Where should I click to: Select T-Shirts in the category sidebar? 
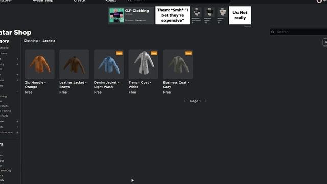pyautogui.click(x=6, y=111)
